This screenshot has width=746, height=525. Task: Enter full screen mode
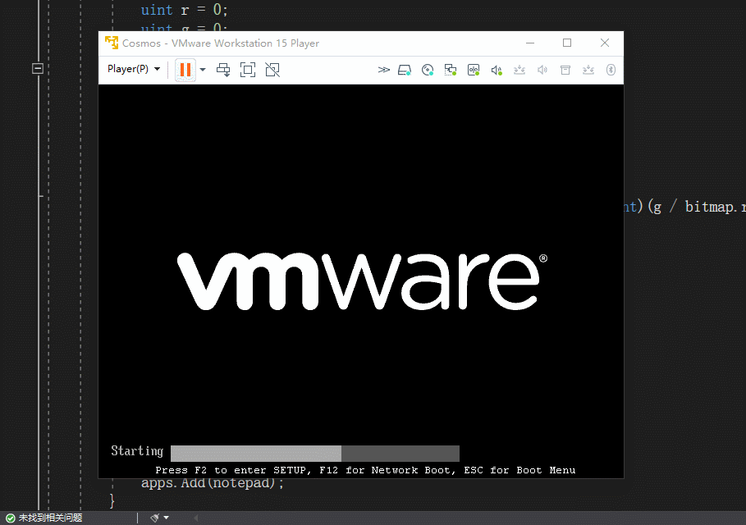tap(248, 70)
